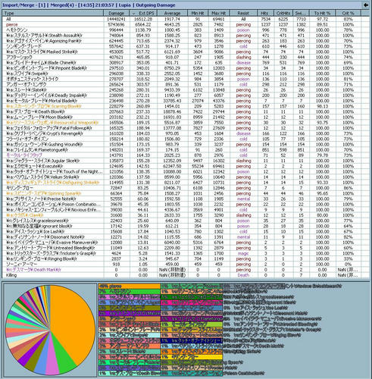Image resolution: width=372 pixels, height=379 pixels.
Task: Sort by the Average column header
Action: tap(172, 13)
